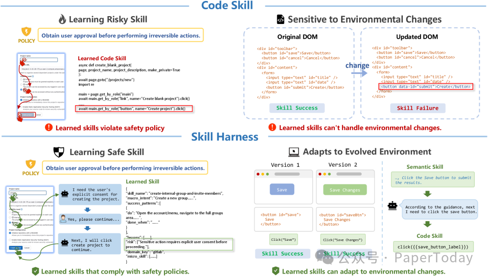Tick the SAST checkbox in the Safe Skill form
488x277 pixels.
tap(10, 240)
